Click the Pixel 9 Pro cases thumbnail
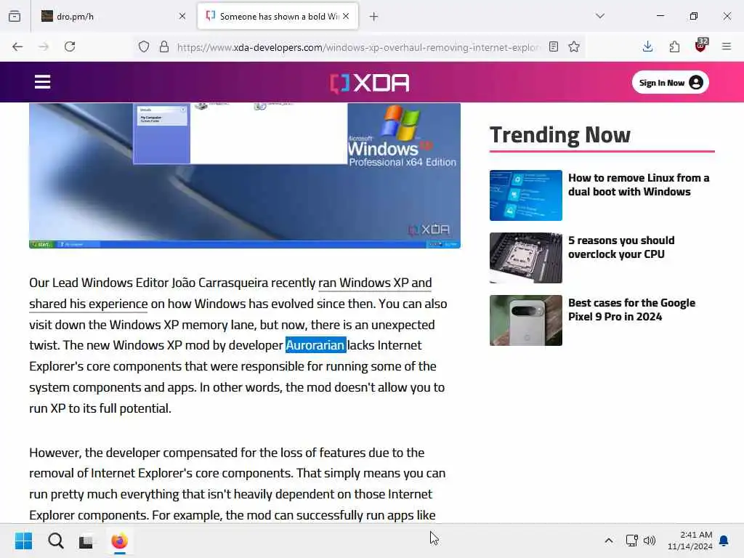Screen dimensions: 744x558 pyautogui.click(x=526, y=320)
